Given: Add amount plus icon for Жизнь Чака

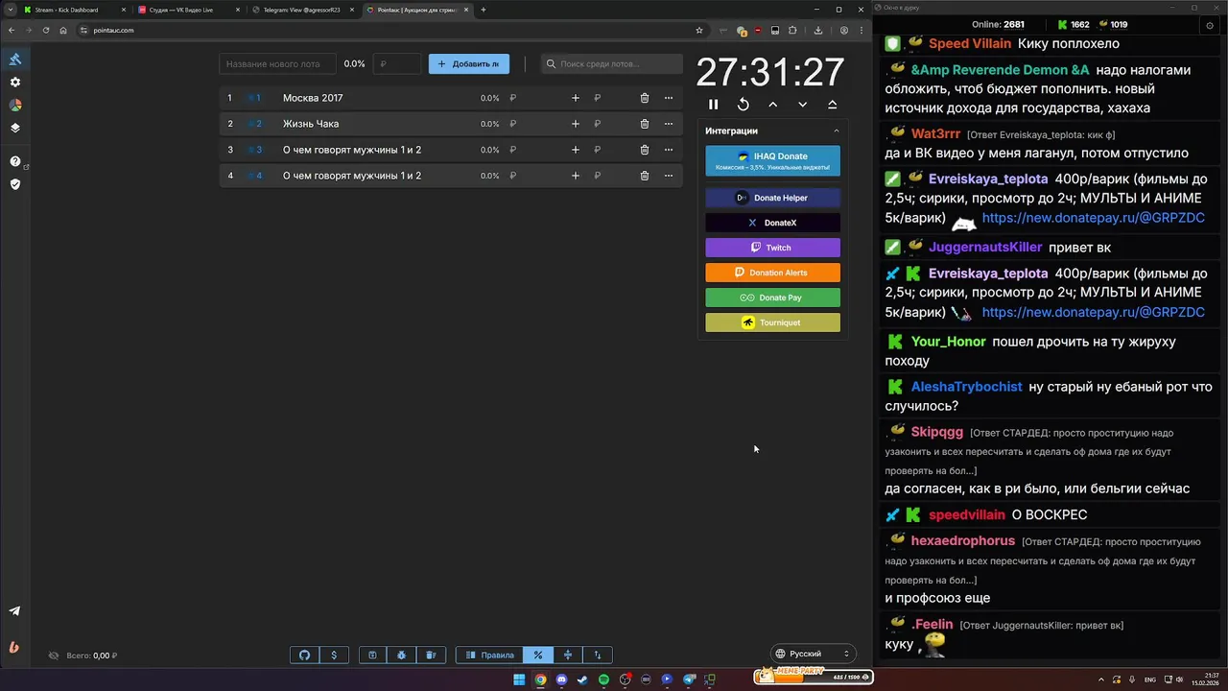Looking at the screenshot, I should [576, 124].
